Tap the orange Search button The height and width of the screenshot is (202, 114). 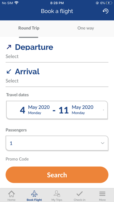pos(57,175)
